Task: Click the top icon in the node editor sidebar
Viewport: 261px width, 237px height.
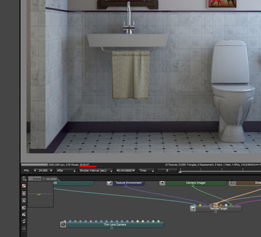Action: click(24, 179)
